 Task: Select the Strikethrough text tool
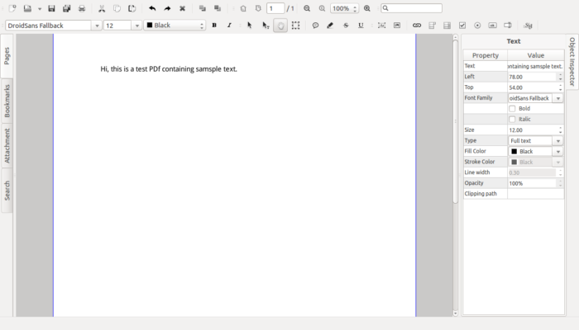pyautogui.click(x=346, y=25)
